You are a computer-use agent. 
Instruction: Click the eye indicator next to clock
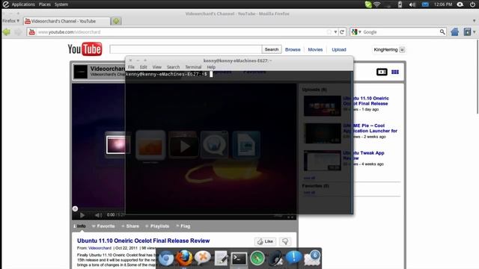coord(460,4)
